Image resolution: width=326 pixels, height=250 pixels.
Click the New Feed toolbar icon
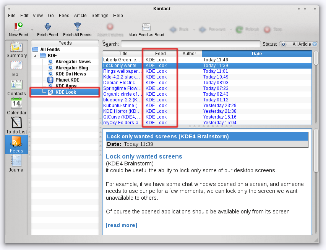pos(18,27)
